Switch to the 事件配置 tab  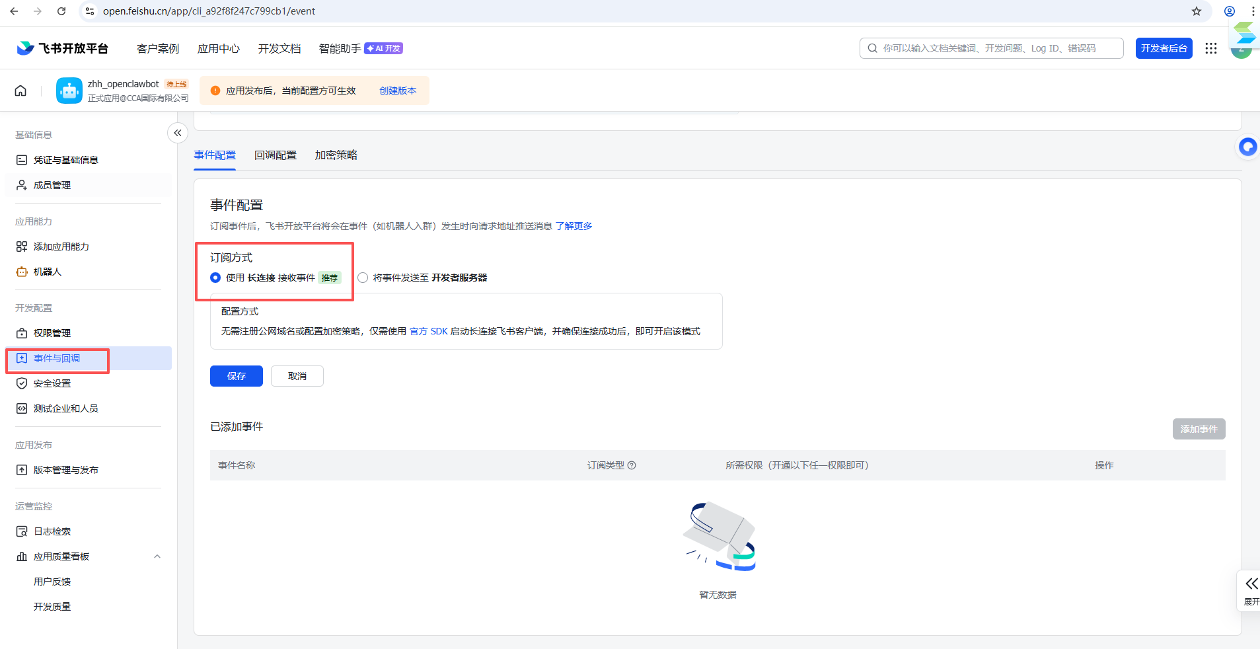click(x=215, y=155)
